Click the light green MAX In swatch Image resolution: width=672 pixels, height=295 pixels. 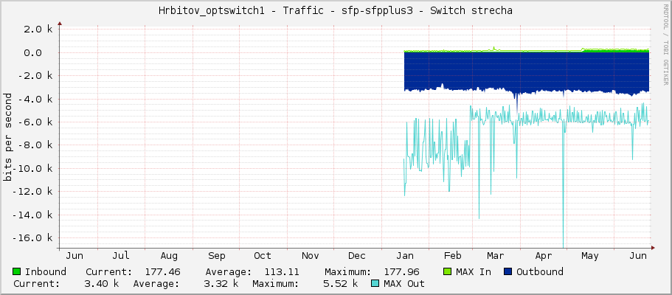click(448, 271)
